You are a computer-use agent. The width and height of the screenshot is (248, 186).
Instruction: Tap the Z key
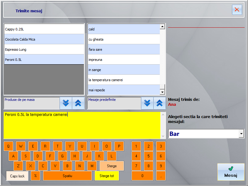18,166
